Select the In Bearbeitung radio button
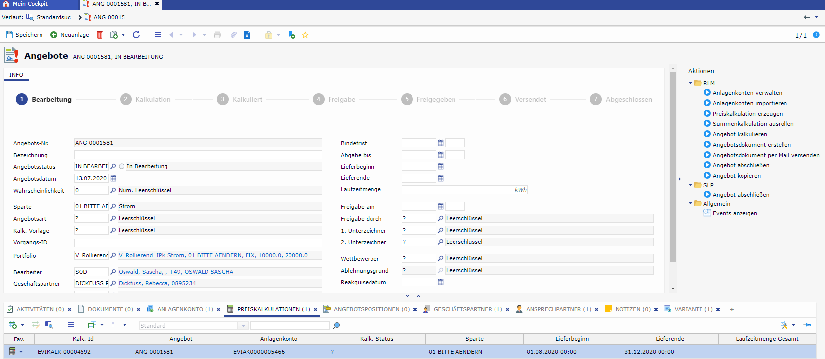825x359 pixels. [x=122, y=166]
